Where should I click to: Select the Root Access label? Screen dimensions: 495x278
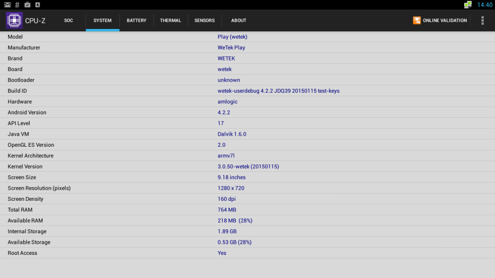(x=22, y=253)
